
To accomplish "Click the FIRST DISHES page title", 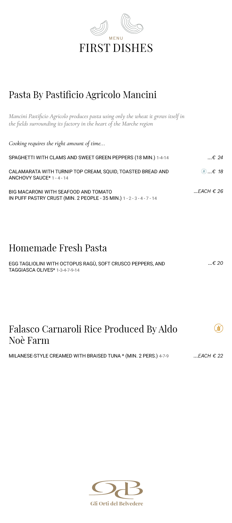I will coord(116,48).
